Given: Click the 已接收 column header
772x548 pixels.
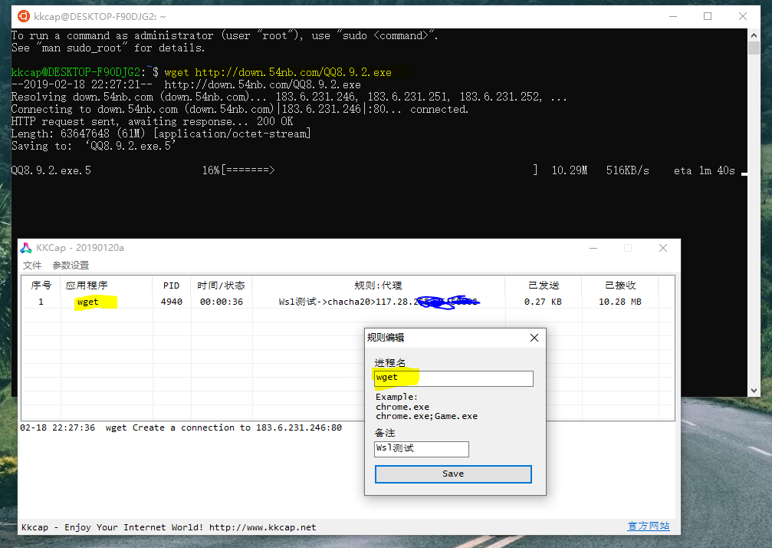Looking at the screenshot, I should (620, 286).
